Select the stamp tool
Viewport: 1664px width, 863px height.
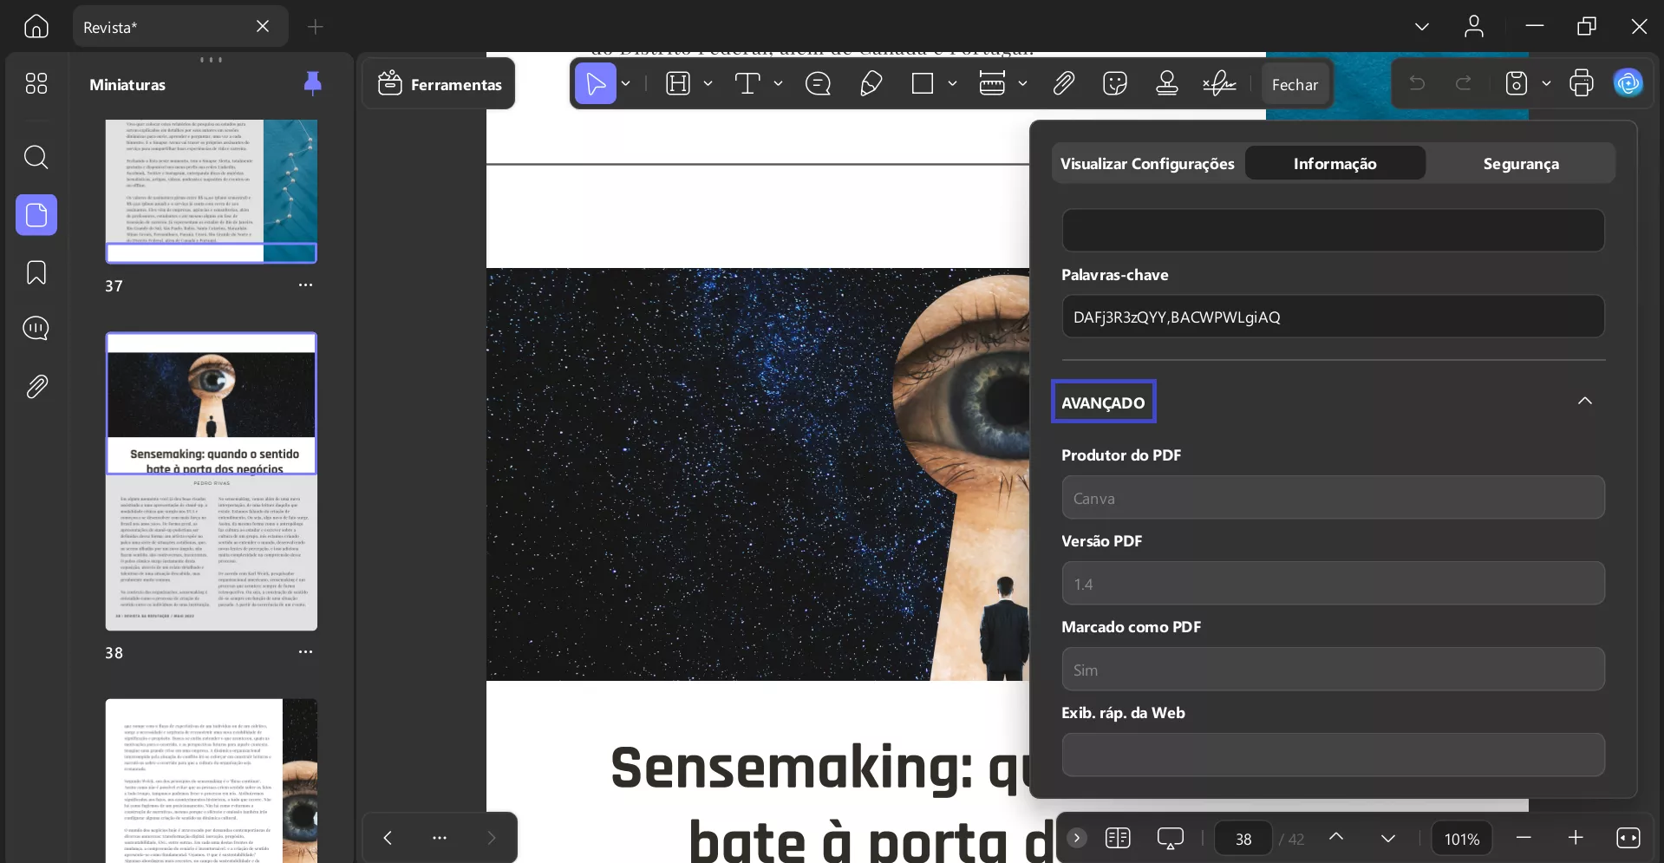[x=1167, y=83]
